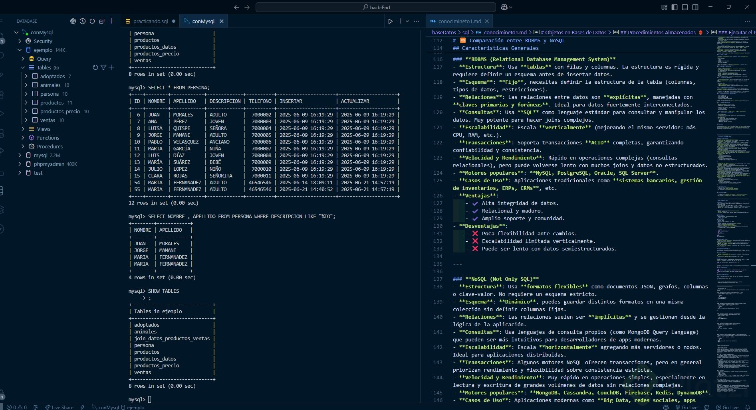Click the plus icon to add a database connection
Viewport: 756px width, 410px height.
111,21
